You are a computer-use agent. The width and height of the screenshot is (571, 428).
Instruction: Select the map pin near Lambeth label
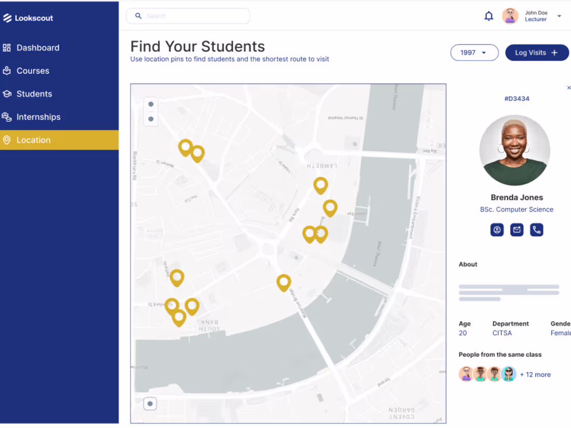(x=320, y=185)
